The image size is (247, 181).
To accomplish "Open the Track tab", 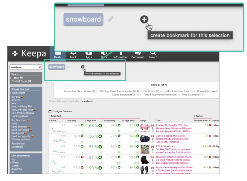I will [x=73, y=55].
